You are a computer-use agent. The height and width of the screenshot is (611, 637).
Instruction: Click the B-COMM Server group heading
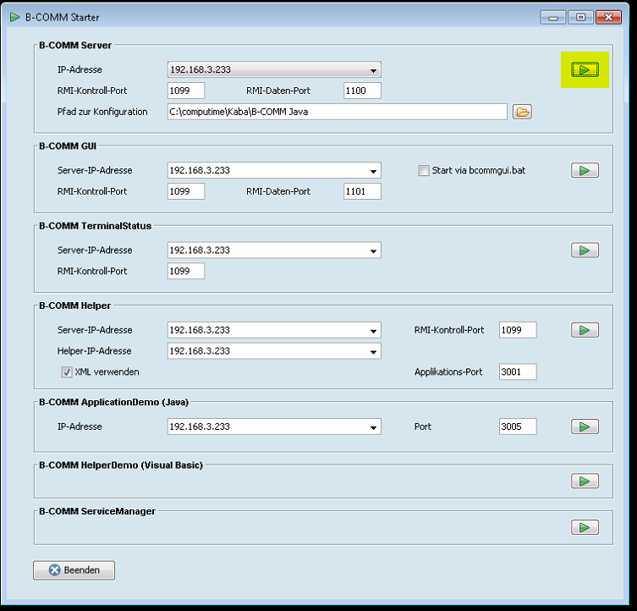click(x=75, y=45)
